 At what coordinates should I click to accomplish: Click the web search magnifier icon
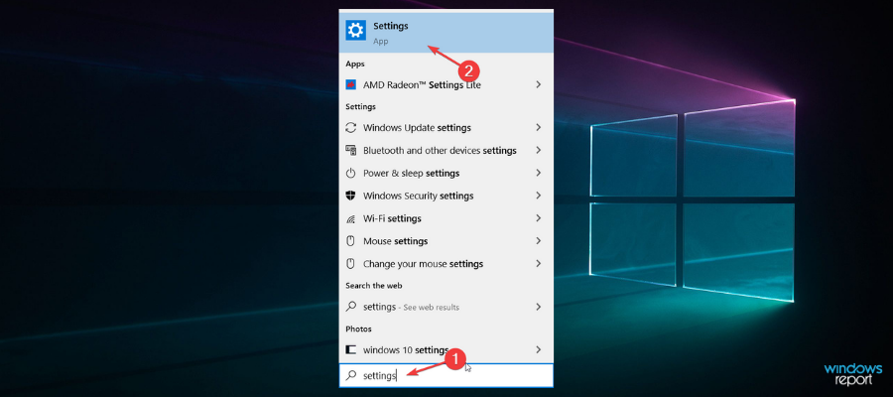click(351, 307)
